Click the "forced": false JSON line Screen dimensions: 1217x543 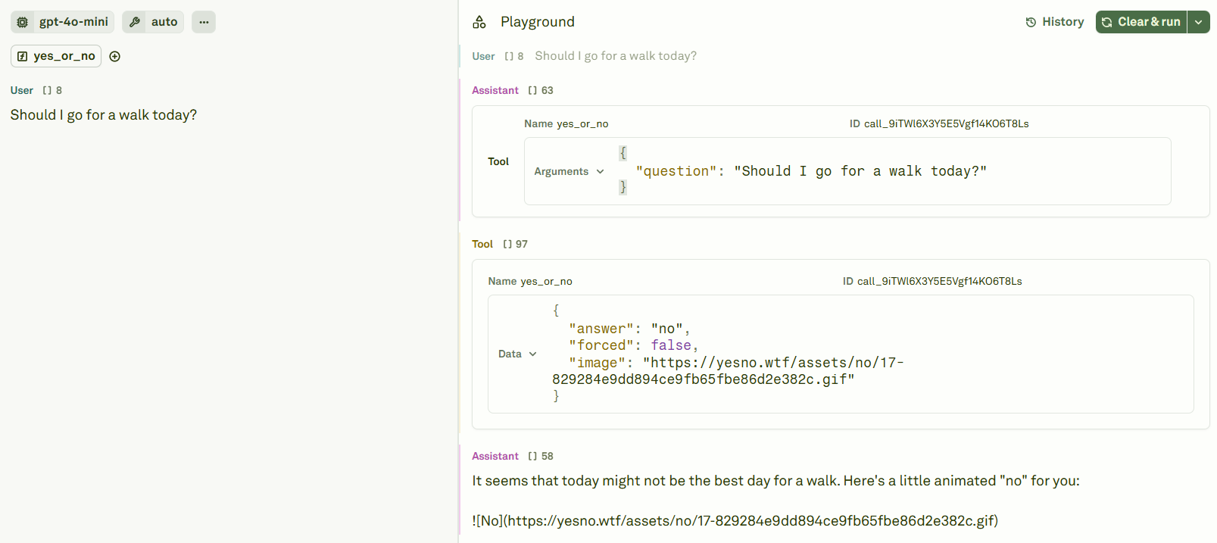pyautogui.click(x=634, y=345)
